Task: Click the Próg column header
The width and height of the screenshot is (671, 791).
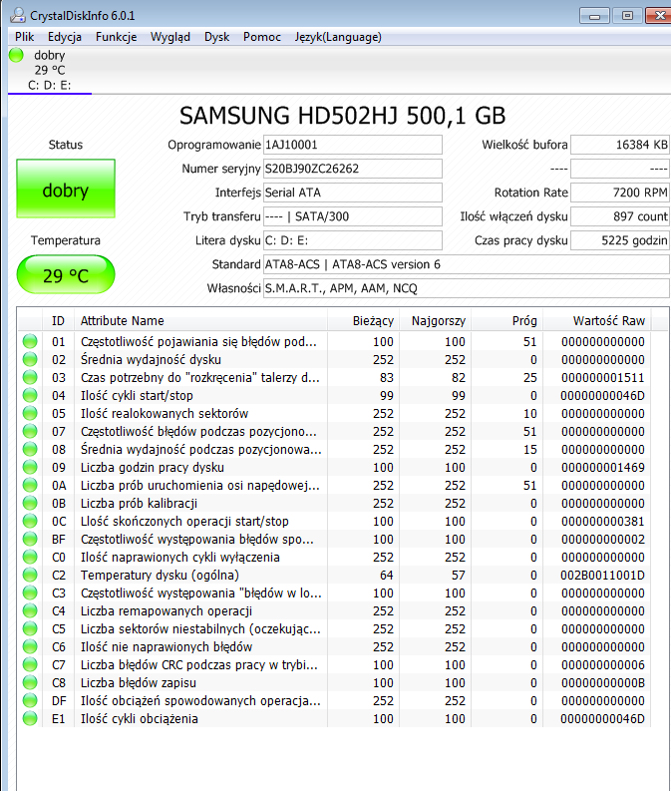Action: [506, 321]
